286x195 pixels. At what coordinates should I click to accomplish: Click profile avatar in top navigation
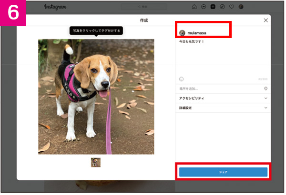coord(241,7)
